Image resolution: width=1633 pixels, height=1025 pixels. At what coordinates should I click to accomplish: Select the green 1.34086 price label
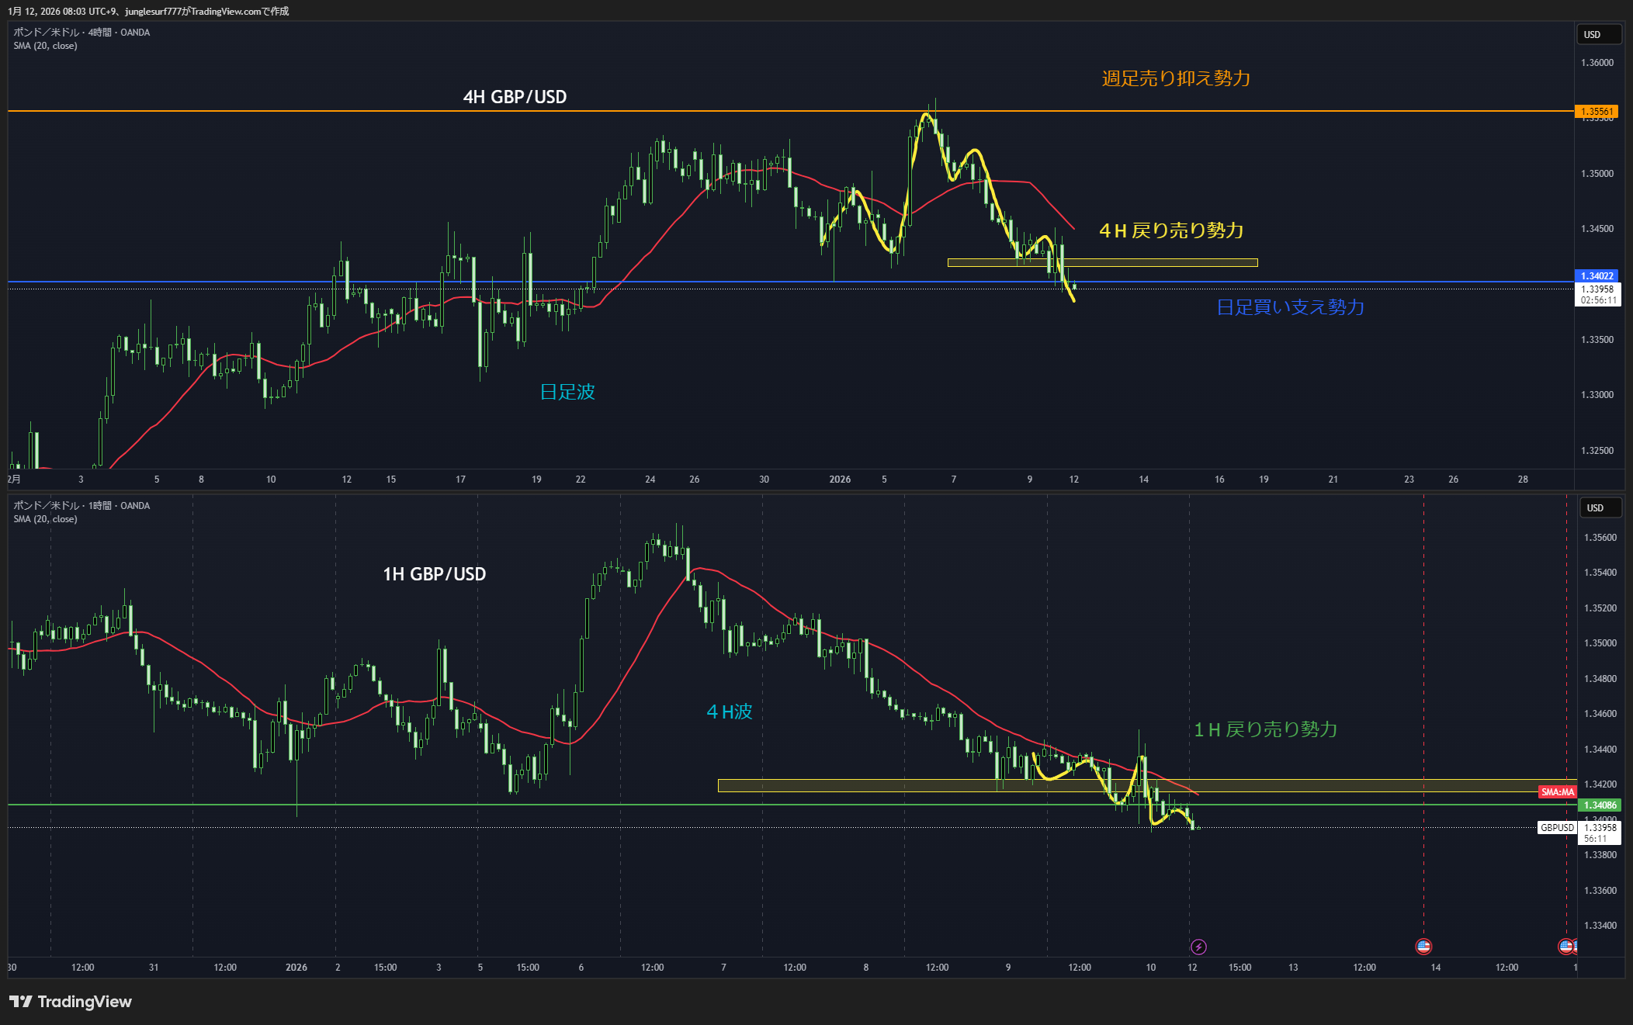point(1600,805)
